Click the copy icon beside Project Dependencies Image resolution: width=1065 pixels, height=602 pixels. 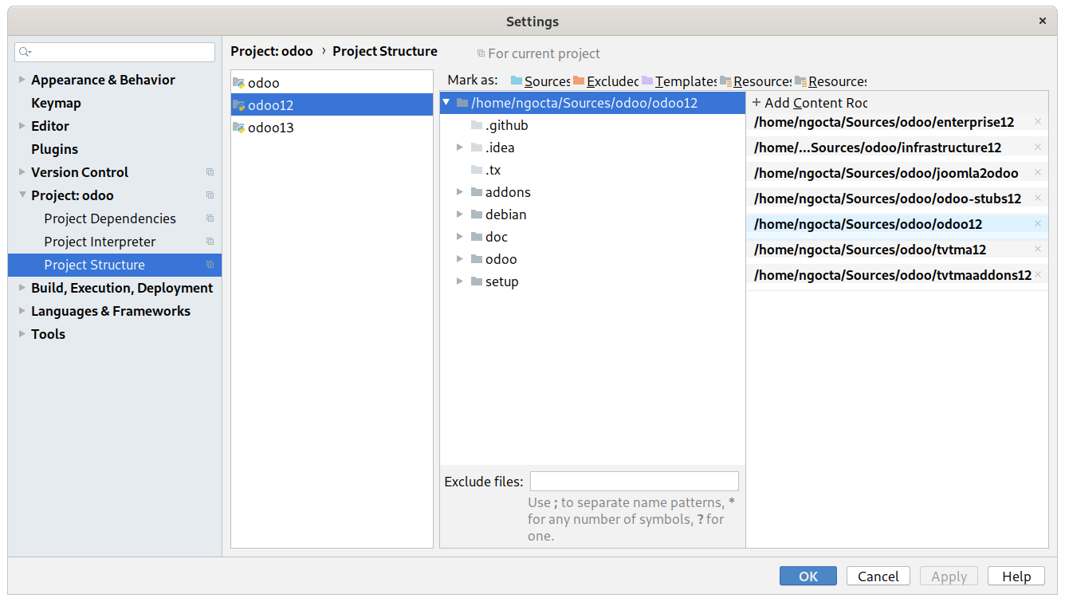tap(210, 218)
